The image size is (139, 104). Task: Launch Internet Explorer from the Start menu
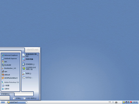(10, 55)
